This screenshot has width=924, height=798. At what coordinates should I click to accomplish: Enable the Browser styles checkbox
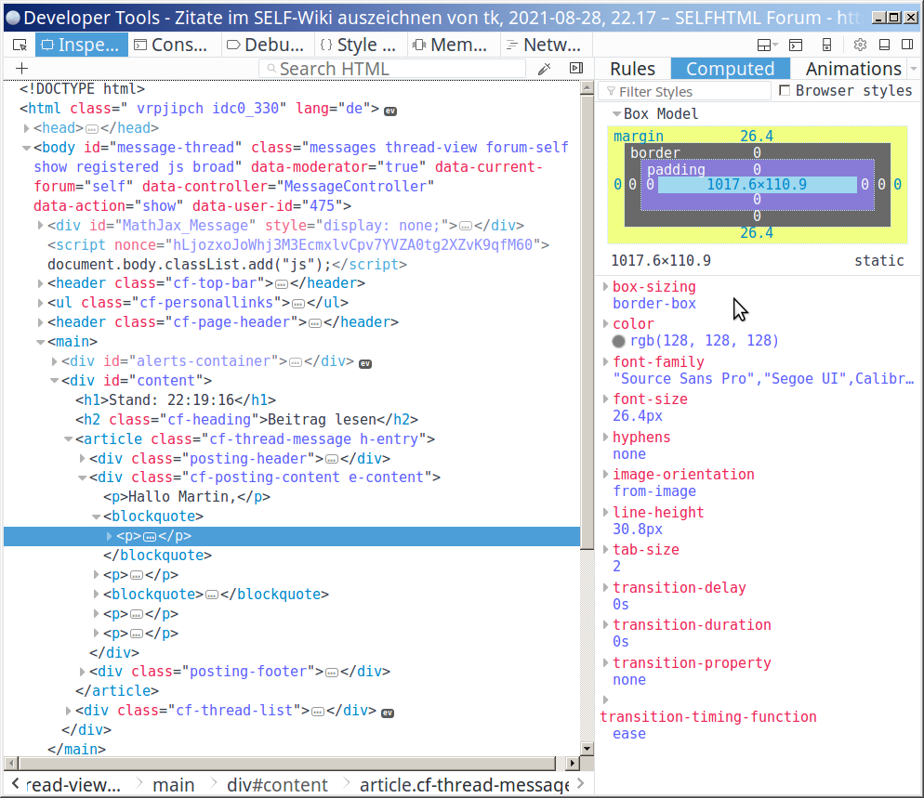pos(785,91)
